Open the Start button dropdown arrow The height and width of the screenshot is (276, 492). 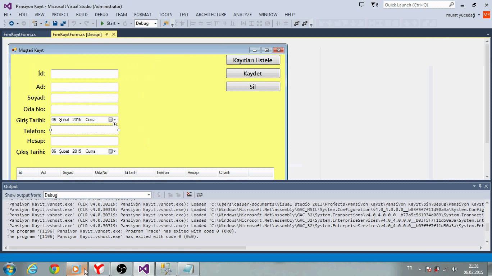(x=119, y=23)
